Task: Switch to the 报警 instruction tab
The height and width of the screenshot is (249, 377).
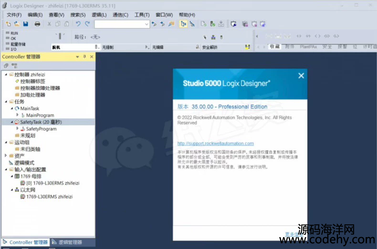Action: click(x=342, y=47)
